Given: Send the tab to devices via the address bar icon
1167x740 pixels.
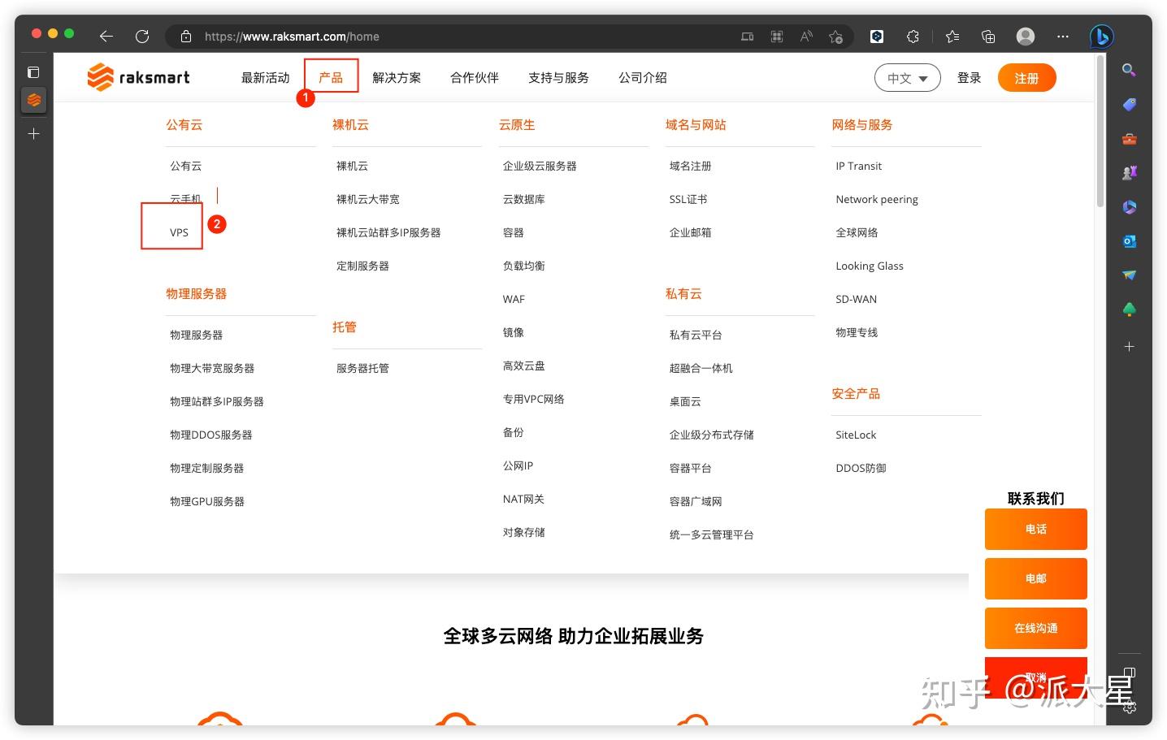Looking at the screenshot, I should (x=747, y=36).
